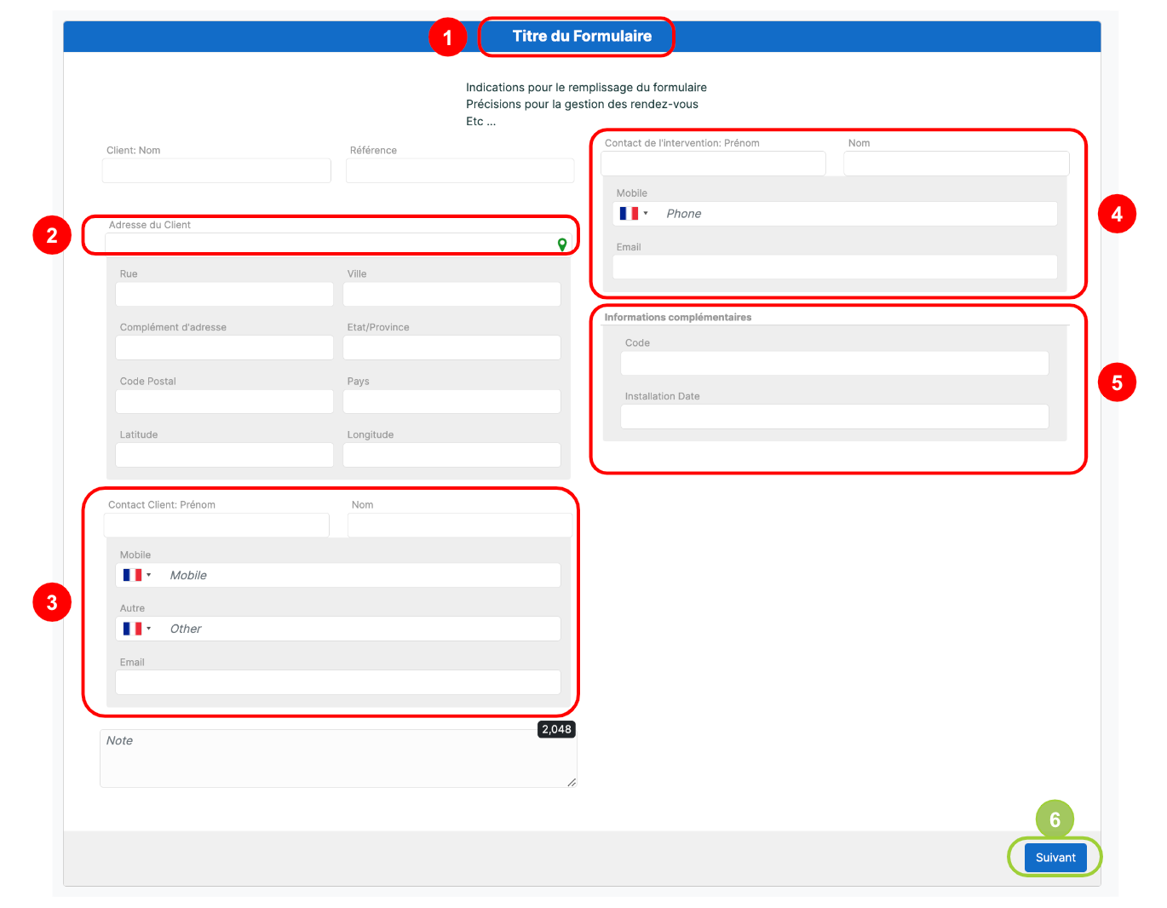Click the Ville input field

click(451, 295)
